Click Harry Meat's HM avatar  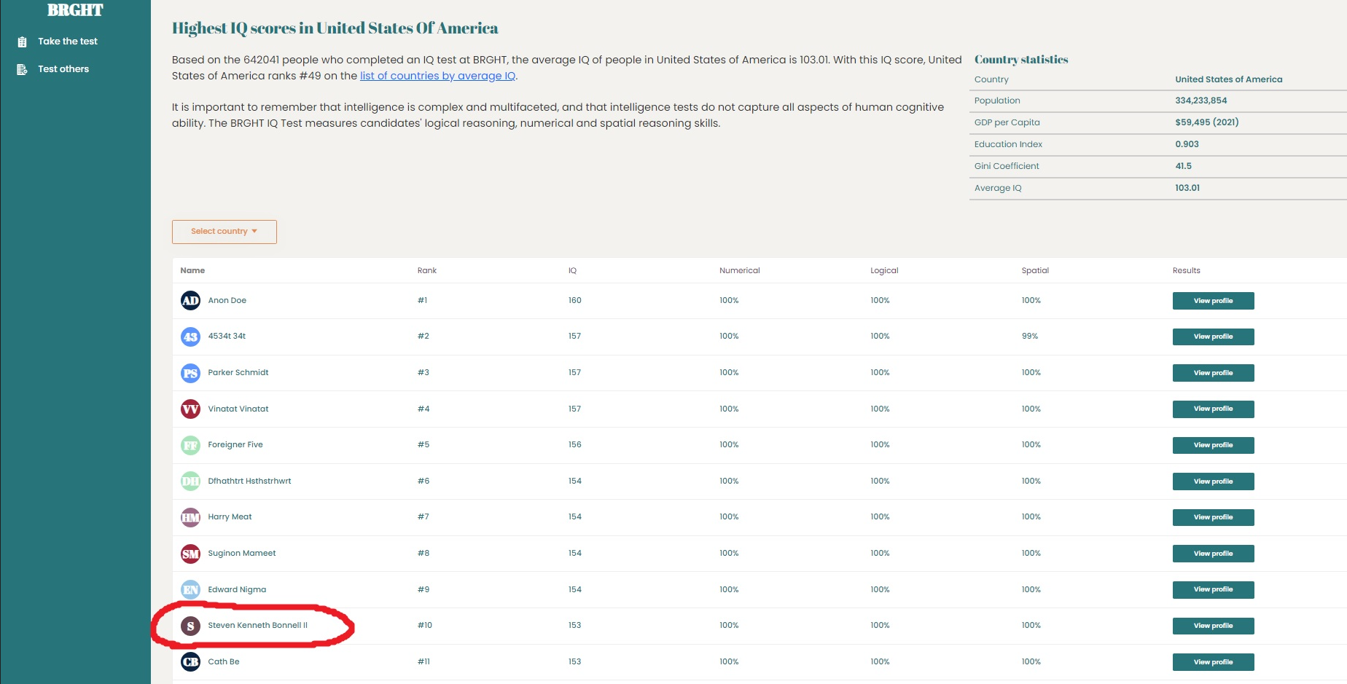coord(190,517)
